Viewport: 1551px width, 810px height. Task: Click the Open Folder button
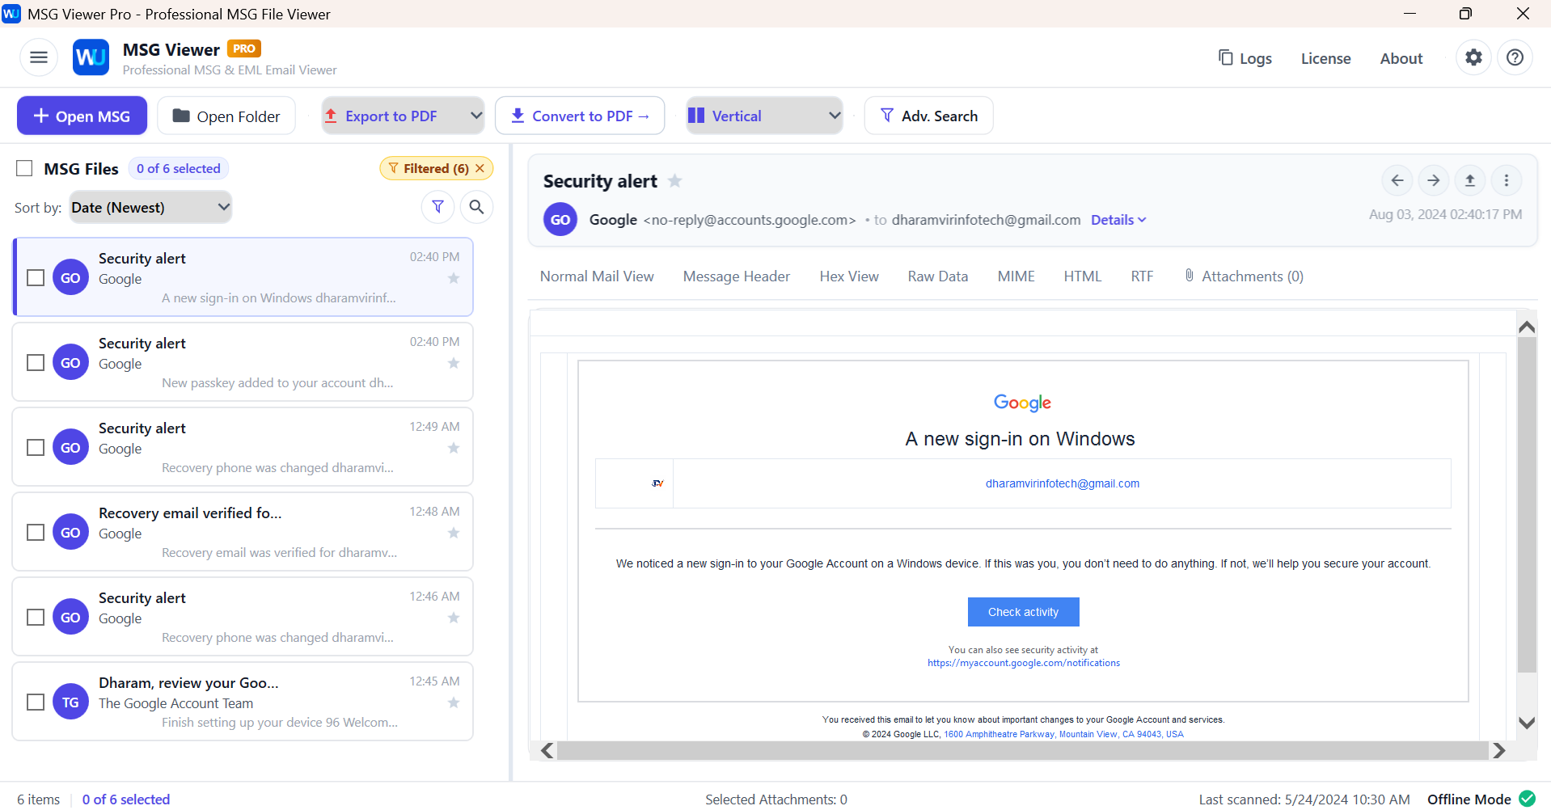226,116
